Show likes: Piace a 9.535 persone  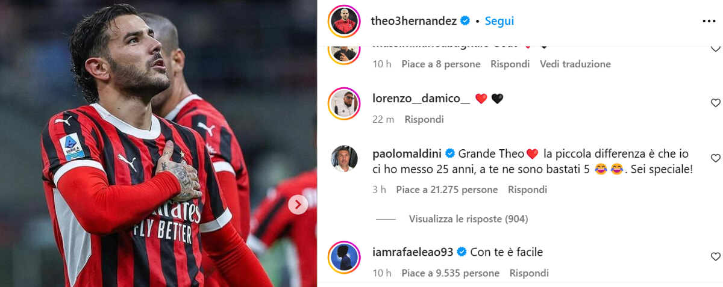coord(450,273)
